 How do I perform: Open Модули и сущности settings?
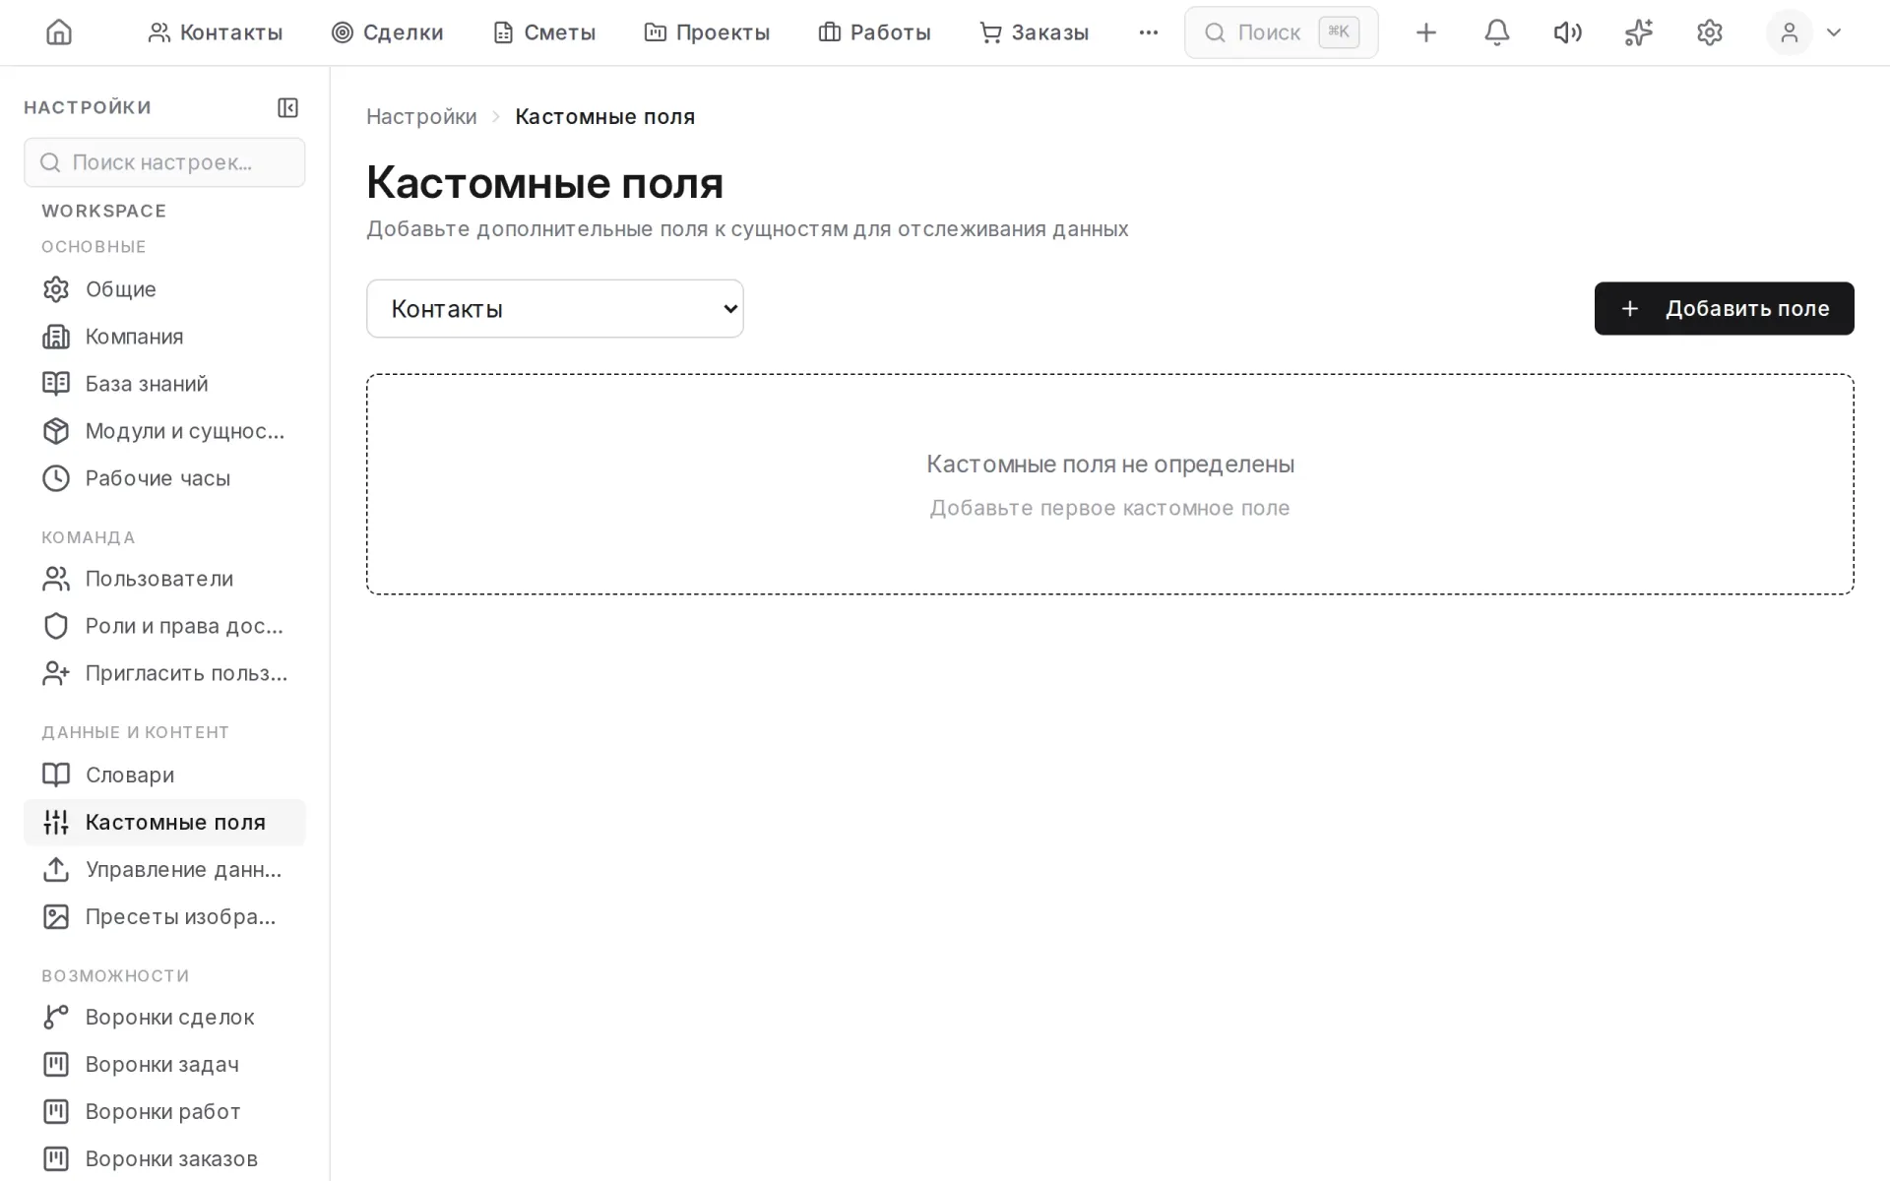pyautogui.click(x=164, y=431)
